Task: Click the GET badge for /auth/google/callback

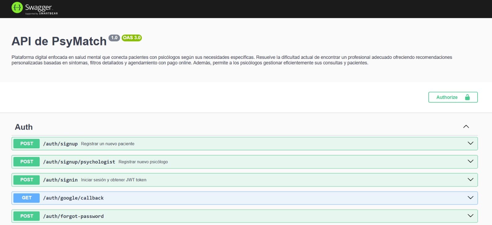Action: (x=27, y=198)
